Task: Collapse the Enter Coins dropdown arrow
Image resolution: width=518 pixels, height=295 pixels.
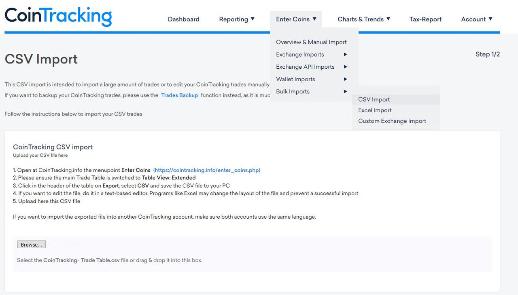Action: point(314,19)
